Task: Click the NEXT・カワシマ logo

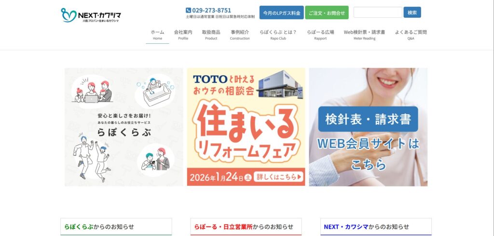Action: click(91, 15)
